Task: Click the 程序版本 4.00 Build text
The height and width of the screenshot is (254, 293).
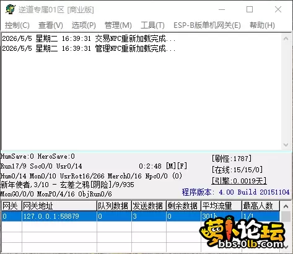Action: tap(235, 192)
